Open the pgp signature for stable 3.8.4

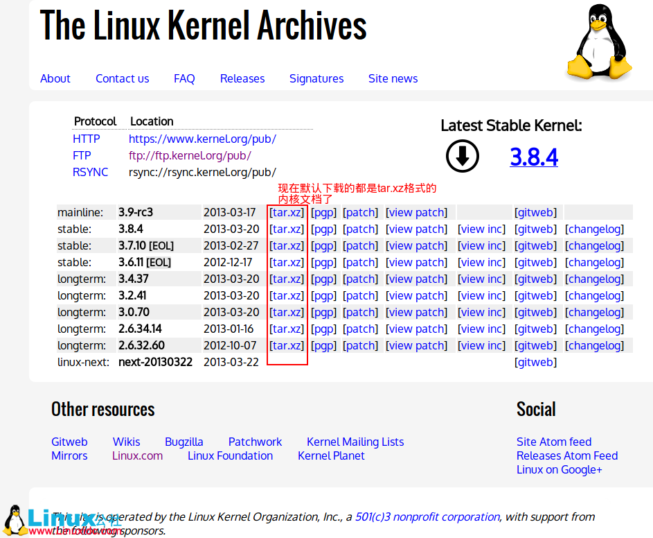pyautogui.click(x=323, y=229)
